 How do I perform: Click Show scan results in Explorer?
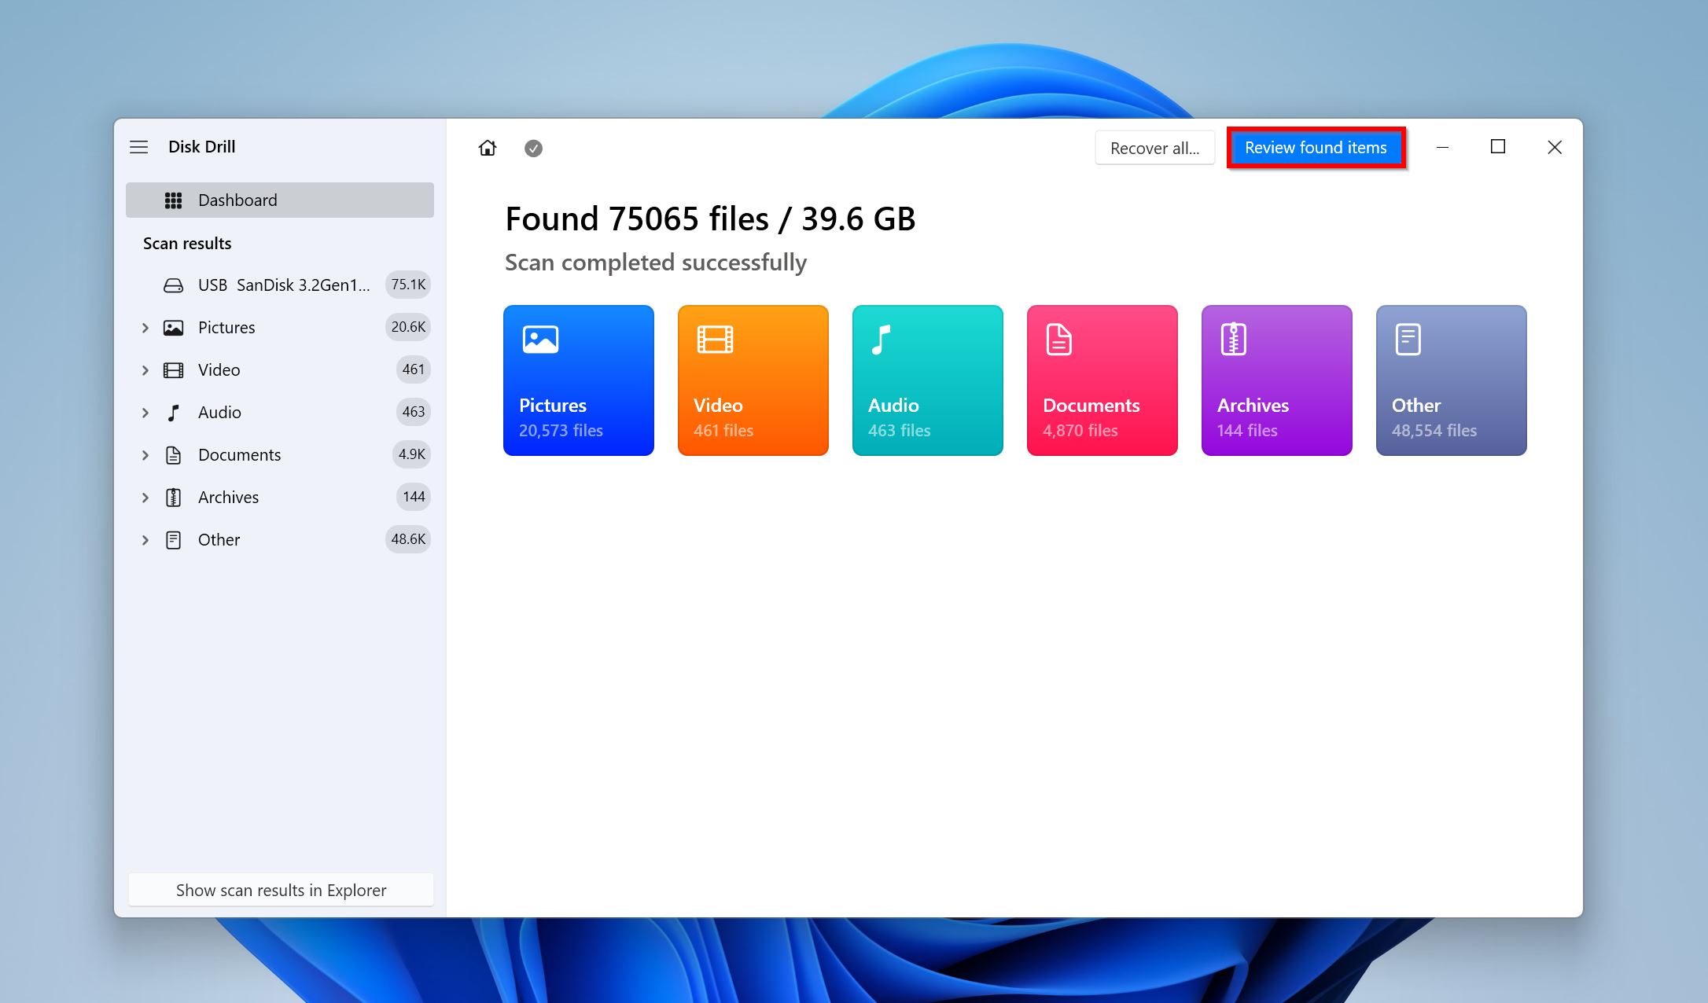click(281, 888)
